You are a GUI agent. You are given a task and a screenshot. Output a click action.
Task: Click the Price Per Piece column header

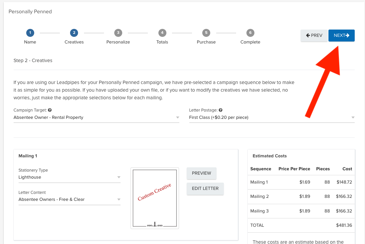coord(294,169)
